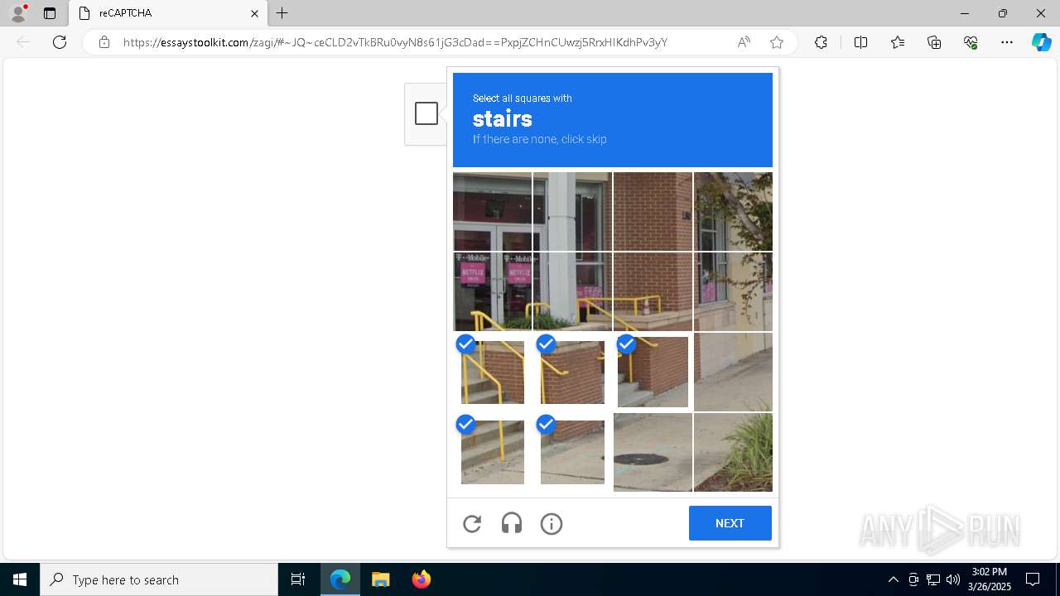
Task: Select top row tile with white column
Action: (572, 211)
